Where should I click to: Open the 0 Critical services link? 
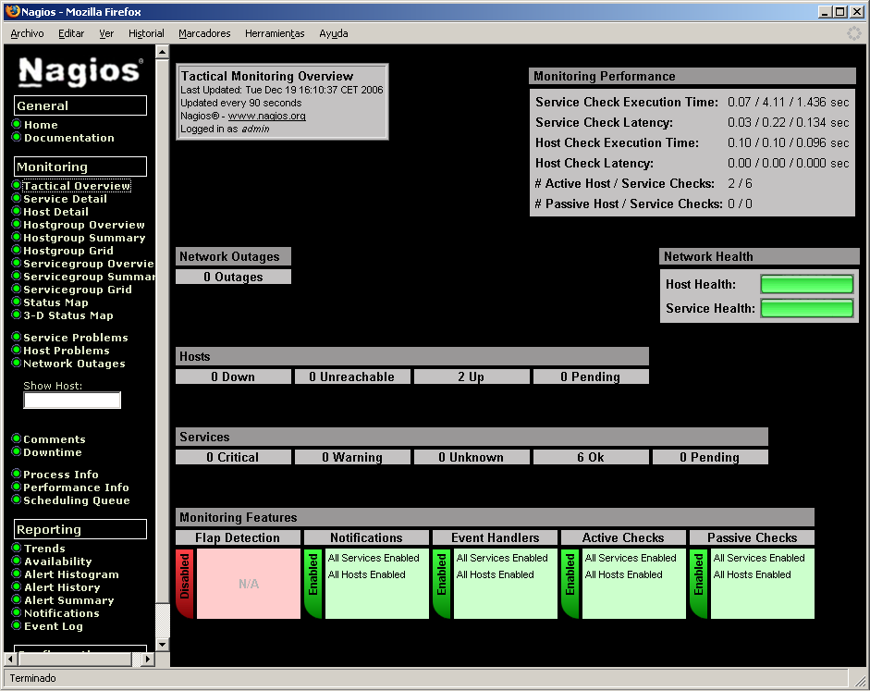pos(233,457)
